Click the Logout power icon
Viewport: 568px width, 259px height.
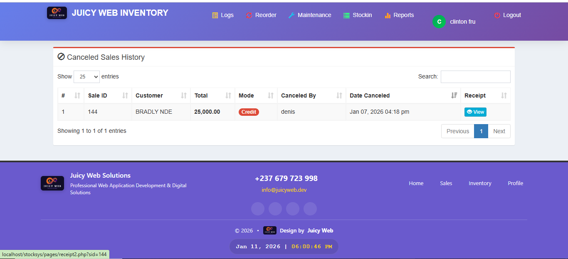496,15
